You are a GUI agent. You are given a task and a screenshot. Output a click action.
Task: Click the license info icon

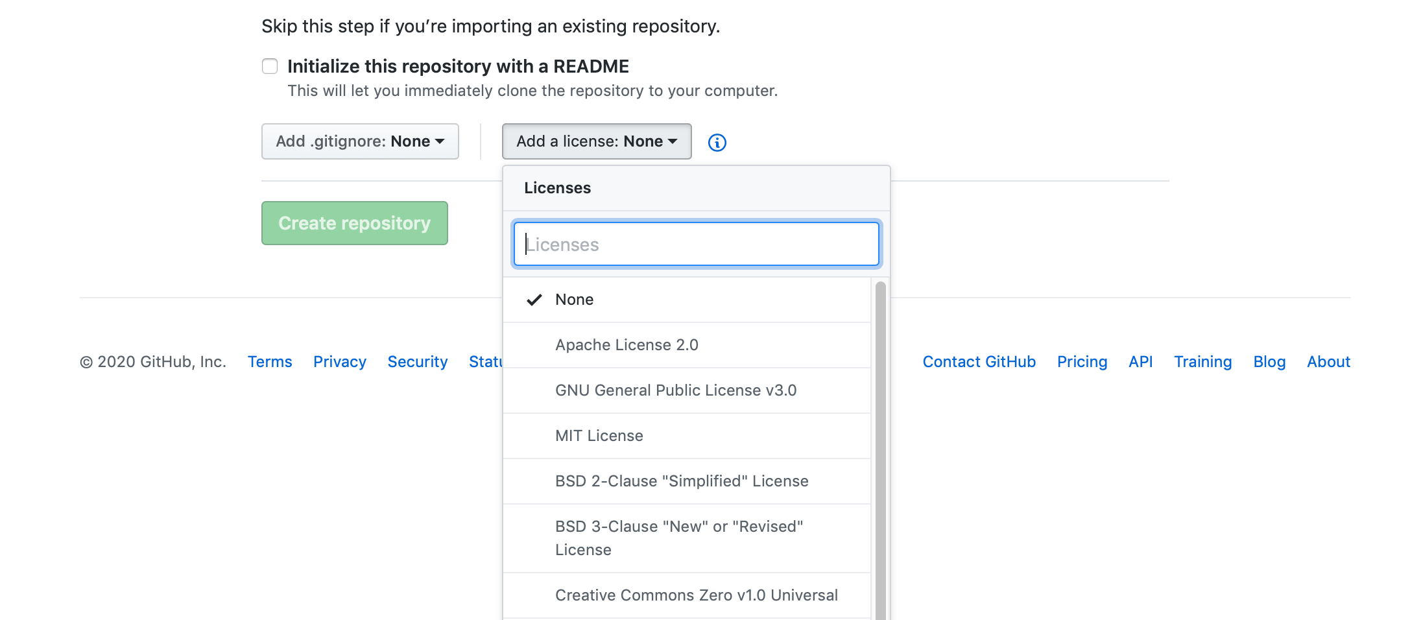[717, 143]
